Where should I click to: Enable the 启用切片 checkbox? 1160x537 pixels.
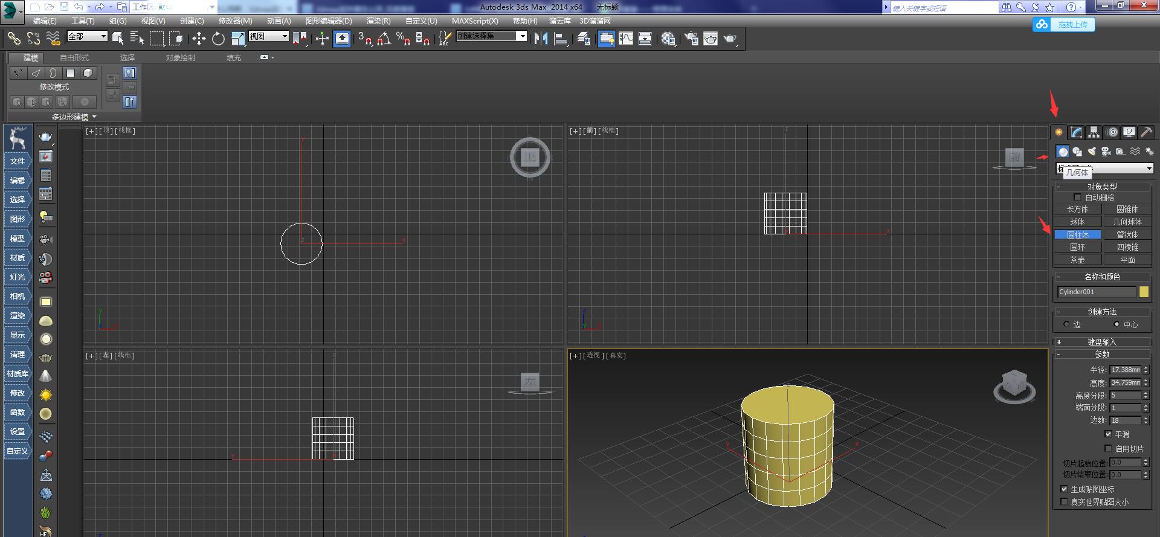1108,449
